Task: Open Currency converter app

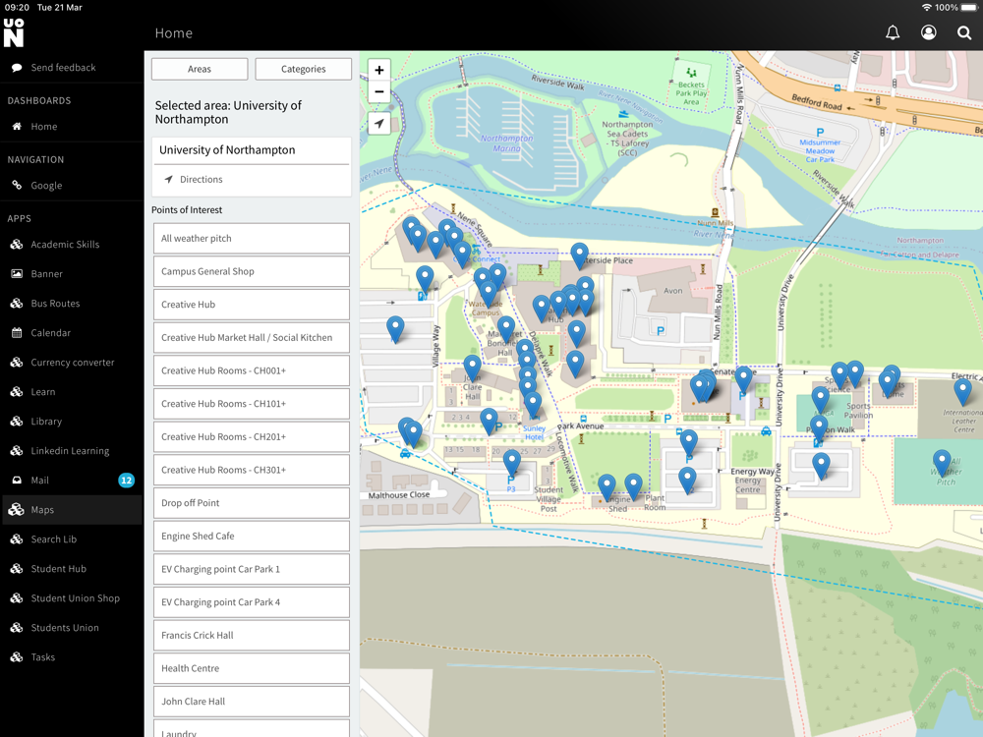Action: pos(72,363)
